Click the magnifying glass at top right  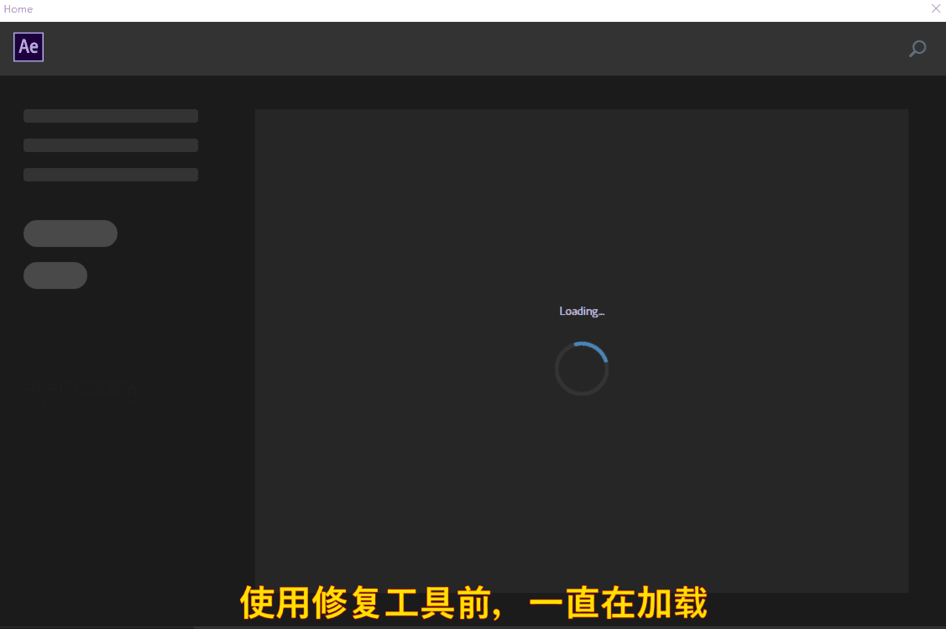tap(917, 49)
